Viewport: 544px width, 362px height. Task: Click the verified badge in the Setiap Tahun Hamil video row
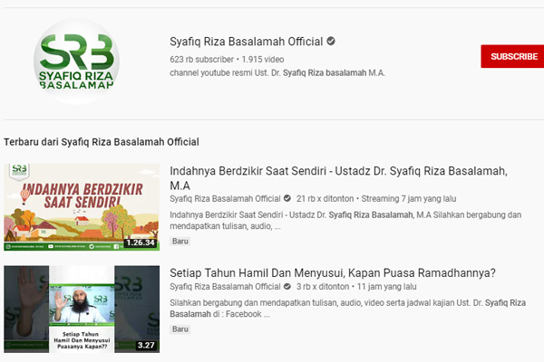pos(287,287)
